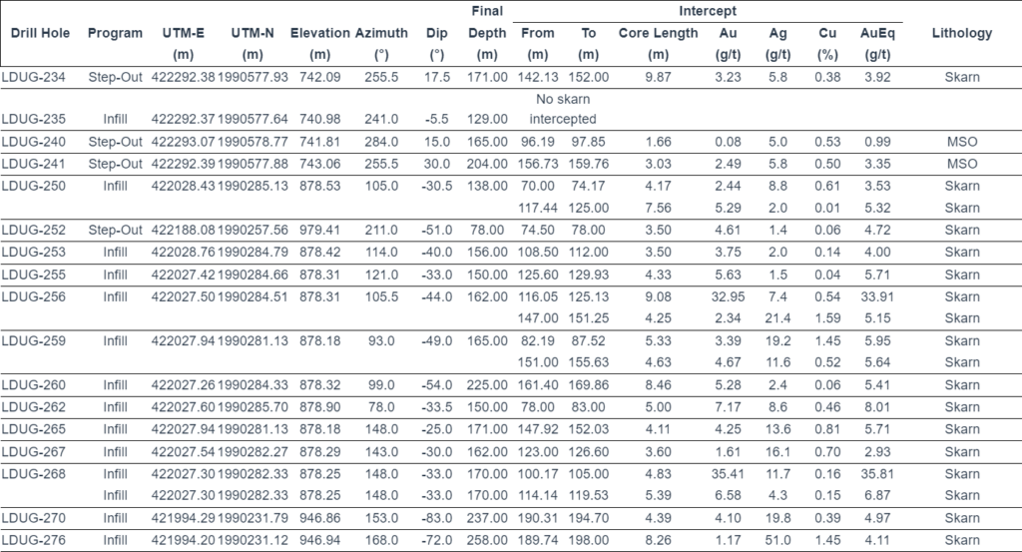Click the LDUG-262 drill hole cell
The width and height of the screenshot is (1022, 552).
click(34, 406)
